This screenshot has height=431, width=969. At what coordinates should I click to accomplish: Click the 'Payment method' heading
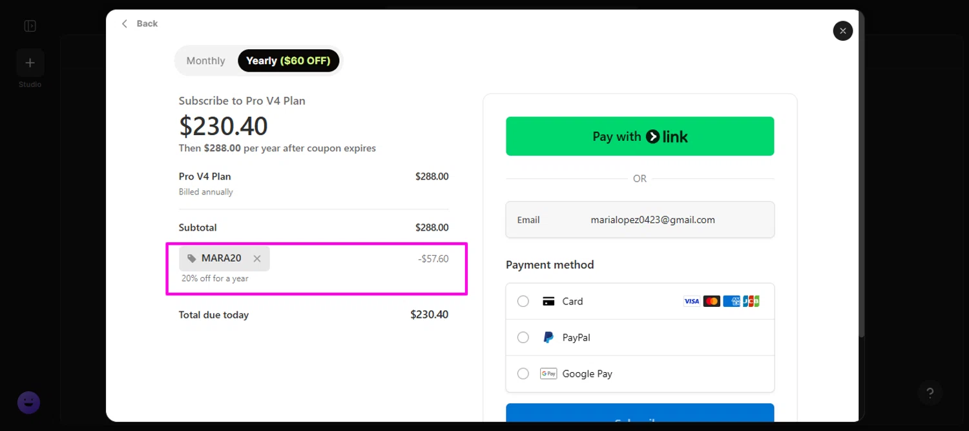click(550, 265)
